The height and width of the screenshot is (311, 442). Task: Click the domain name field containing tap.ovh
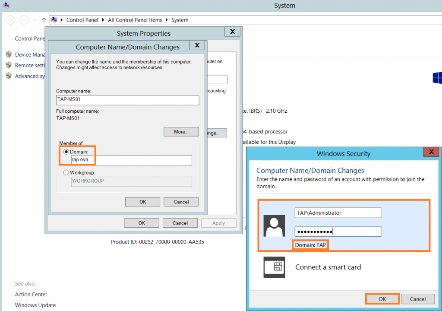point(131,160)
